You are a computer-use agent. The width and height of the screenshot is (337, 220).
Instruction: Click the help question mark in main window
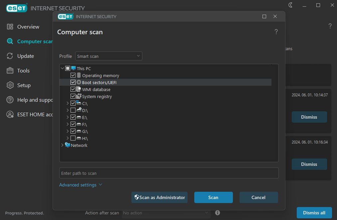pos(330,26)
